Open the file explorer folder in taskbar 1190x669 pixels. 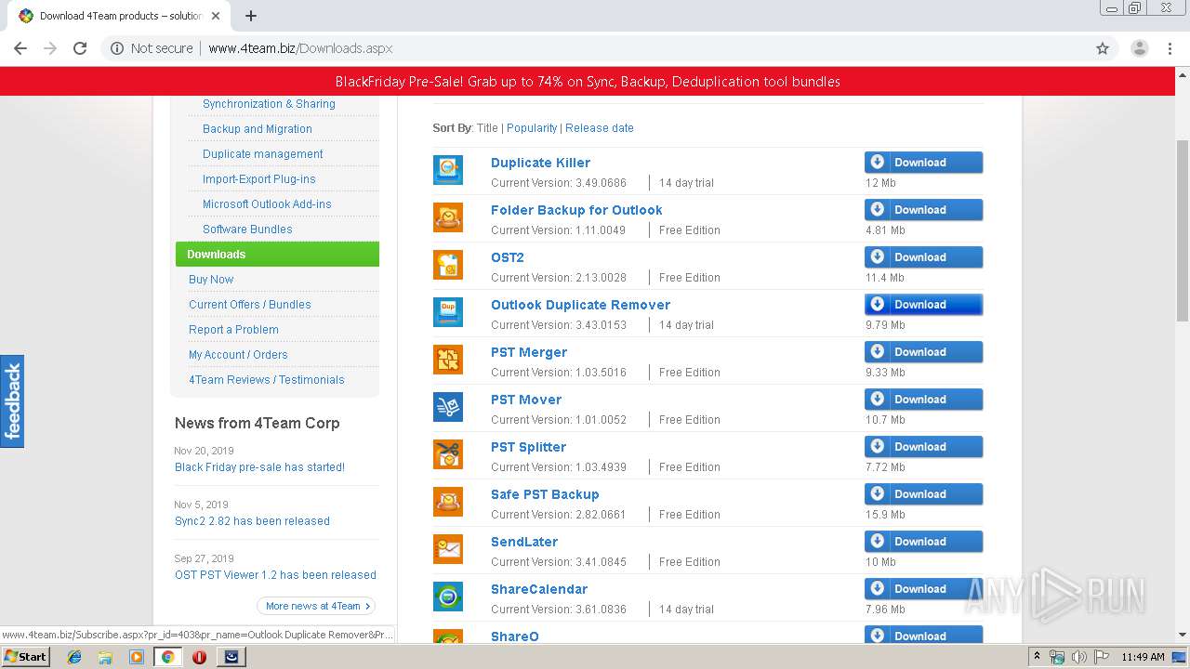pyautogui.click(x=105, y=657)
